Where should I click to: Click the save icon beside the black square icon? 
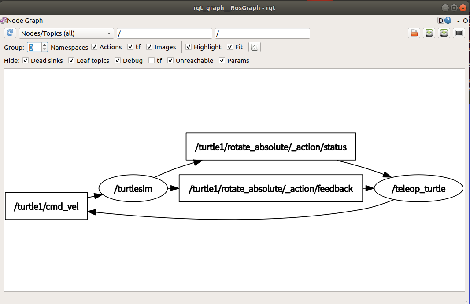click(x=444, y=33)
